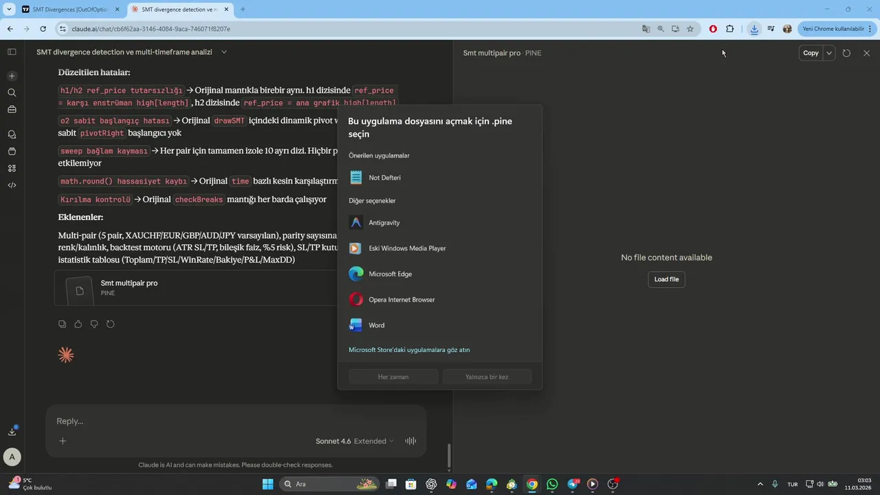Click Microsoft Store'daki uygulamalara göz atın link
Viewport: 880px width, 495px height.
(x=409, y=350)
